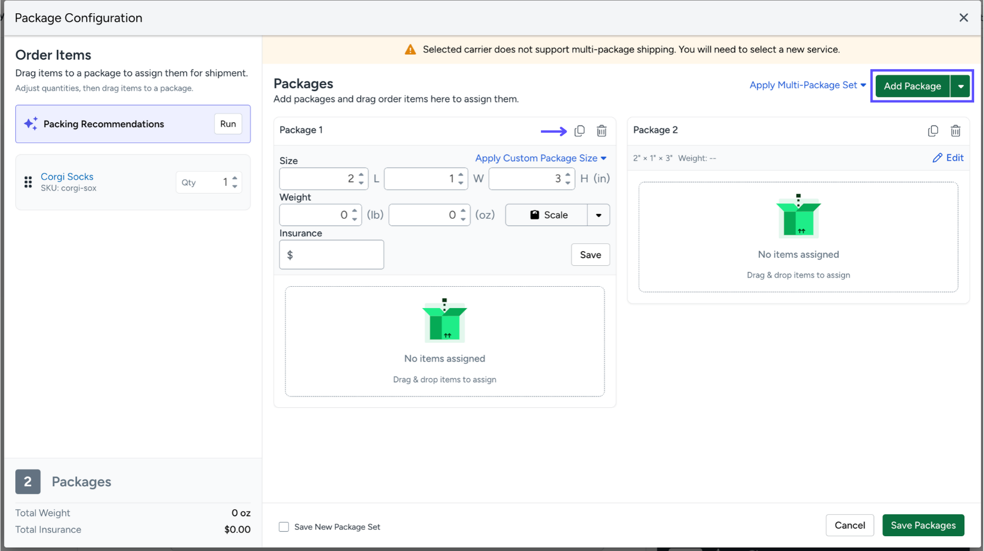Close the Package Configuration dialog
Screen dimensions: 984x551
point(964,18)
